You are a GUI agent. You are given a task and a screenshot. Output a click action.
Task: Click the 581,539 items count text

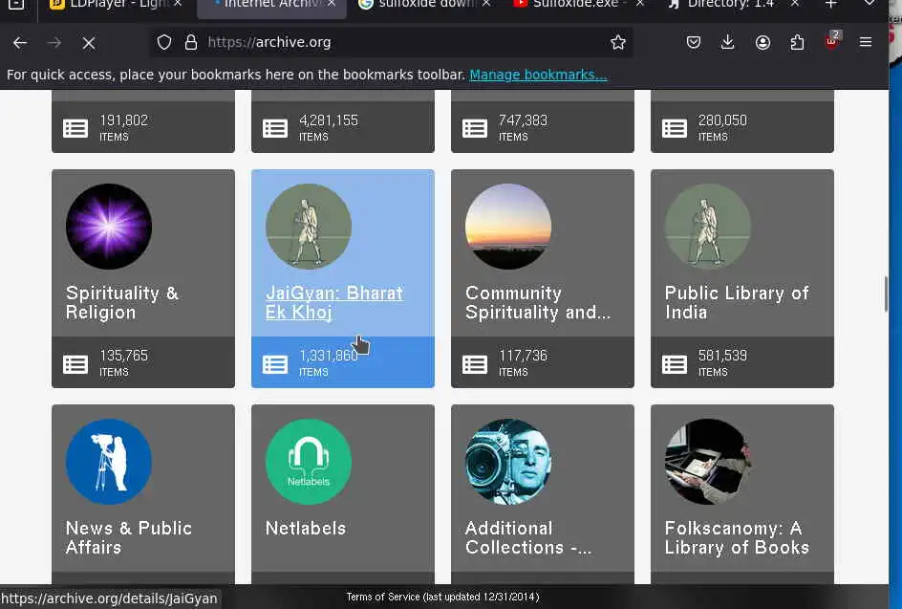click(x=722, y=362)
